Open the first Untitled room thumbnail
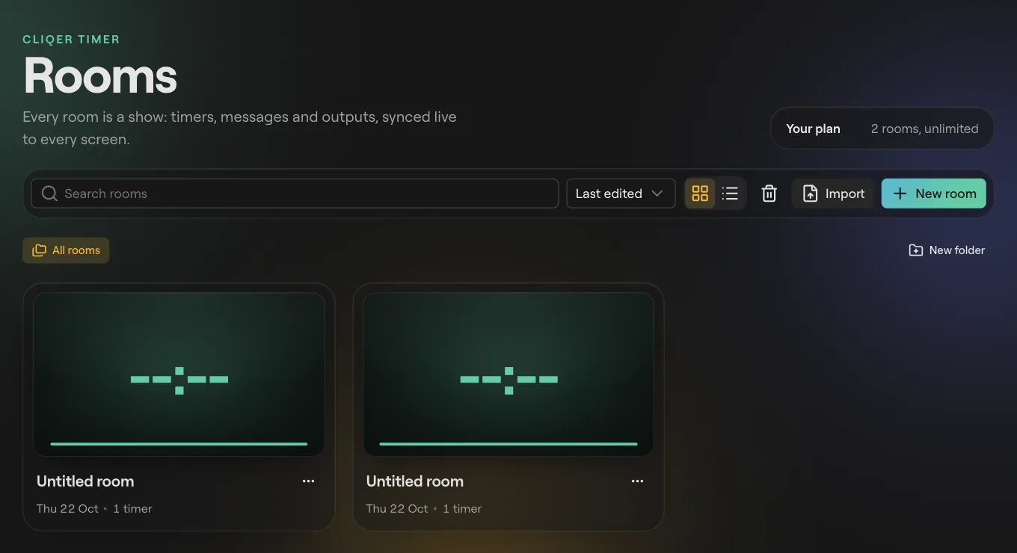 (179, 374)
